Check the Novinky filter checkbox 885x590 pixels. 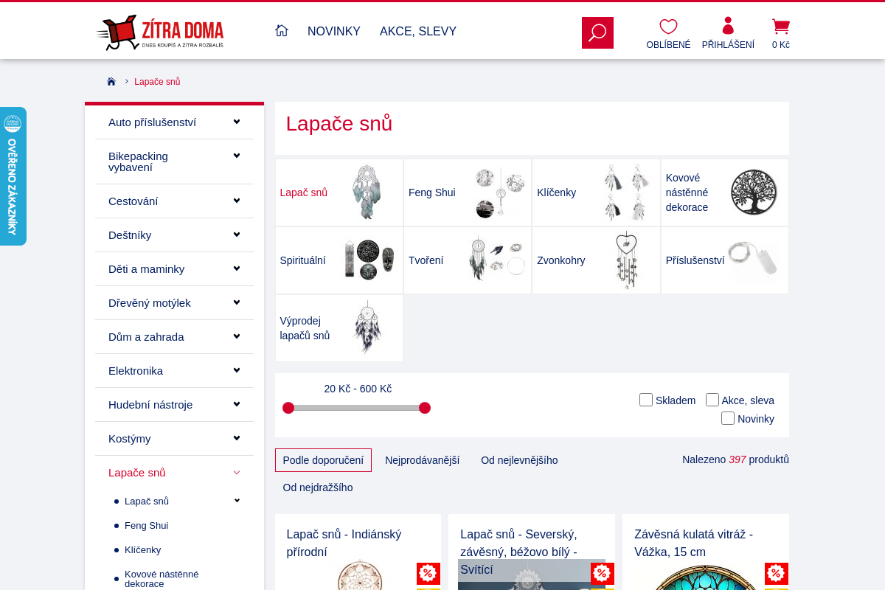click(728, 418)
